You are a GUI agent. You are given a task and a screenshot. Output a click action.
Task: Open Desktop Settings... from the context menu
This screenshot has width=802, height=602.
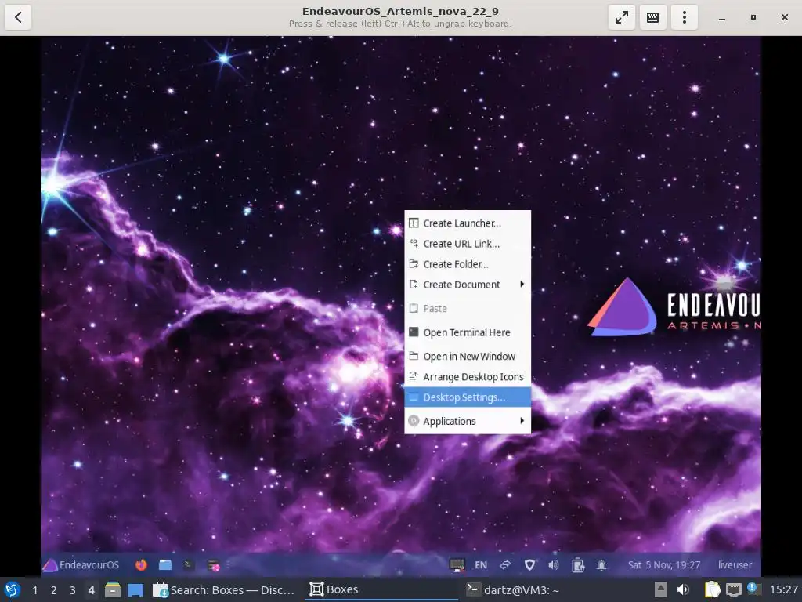(468, 397)
